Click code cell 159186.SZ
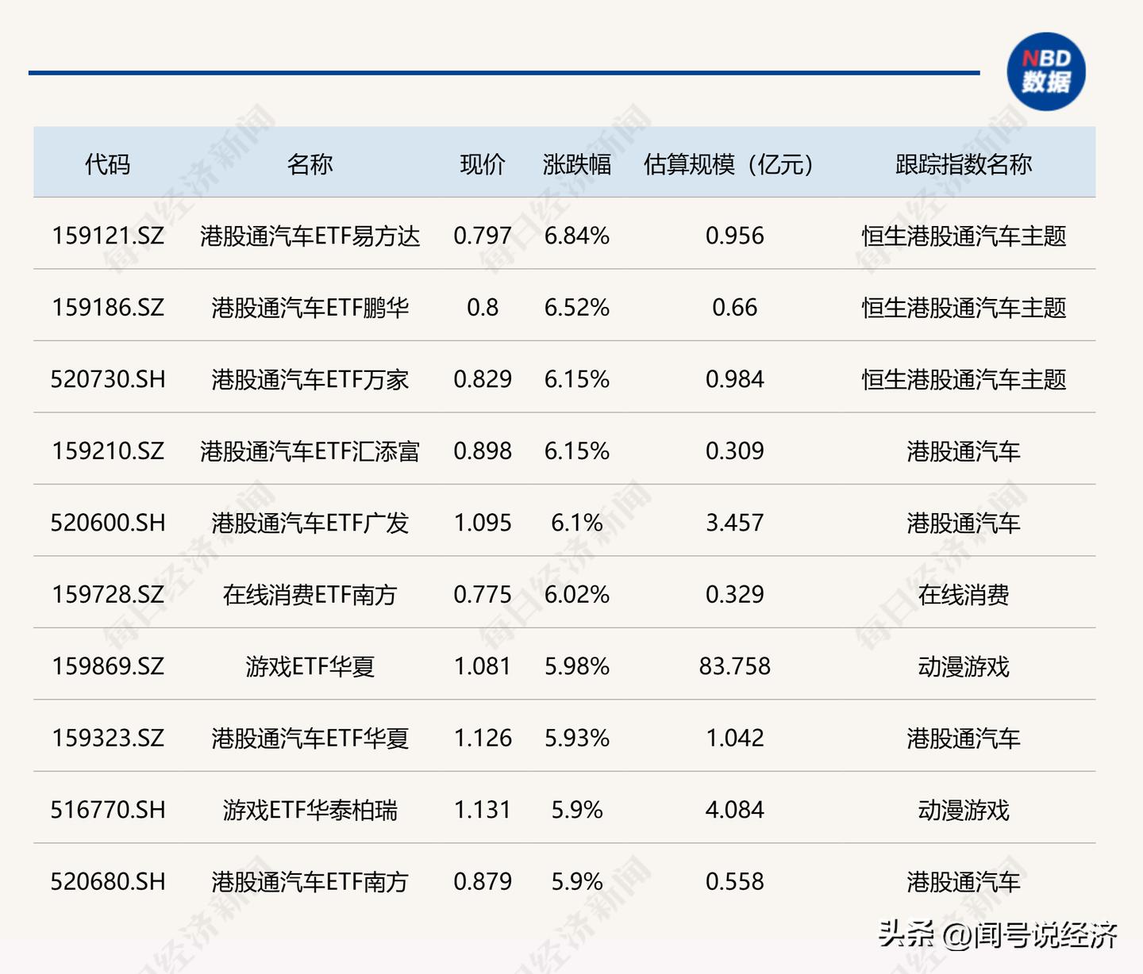Screen dimensions: 1143x974 point(108,307)
